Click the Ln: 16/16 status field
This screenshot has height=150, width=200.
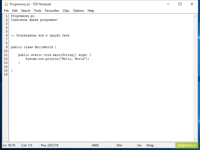point(11,145)
